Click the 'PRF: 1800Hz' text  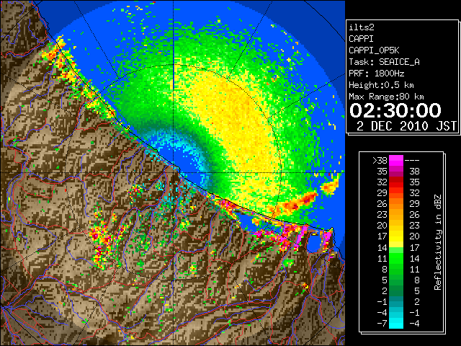376,74
